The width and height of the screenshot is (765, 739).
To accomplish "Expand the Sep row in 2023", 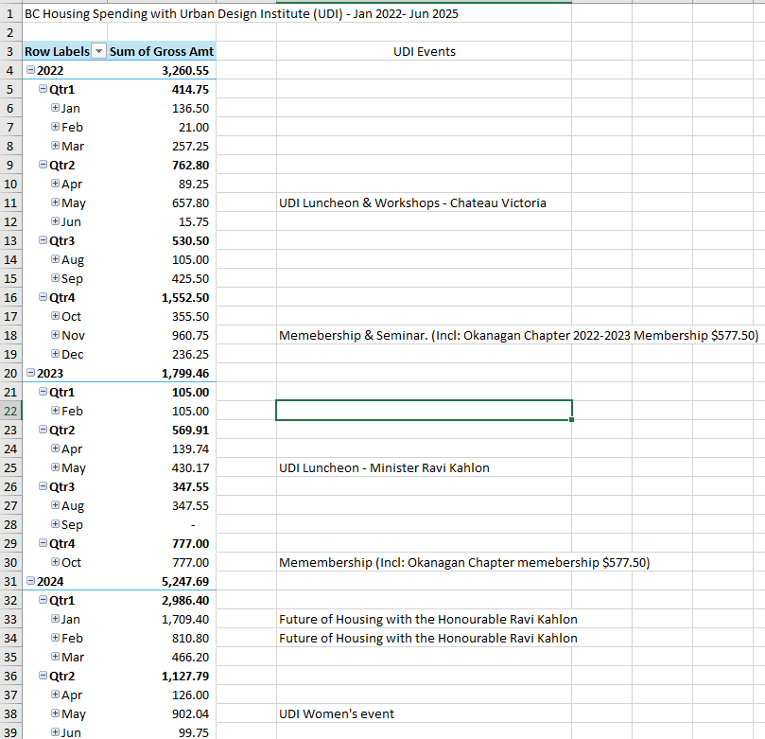I will [x=55, y=525].
